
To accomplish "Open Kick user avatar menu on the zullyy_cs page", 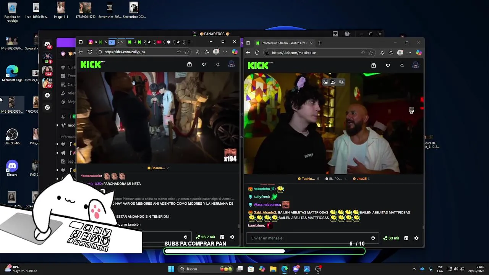I will (x=231, y=65).
